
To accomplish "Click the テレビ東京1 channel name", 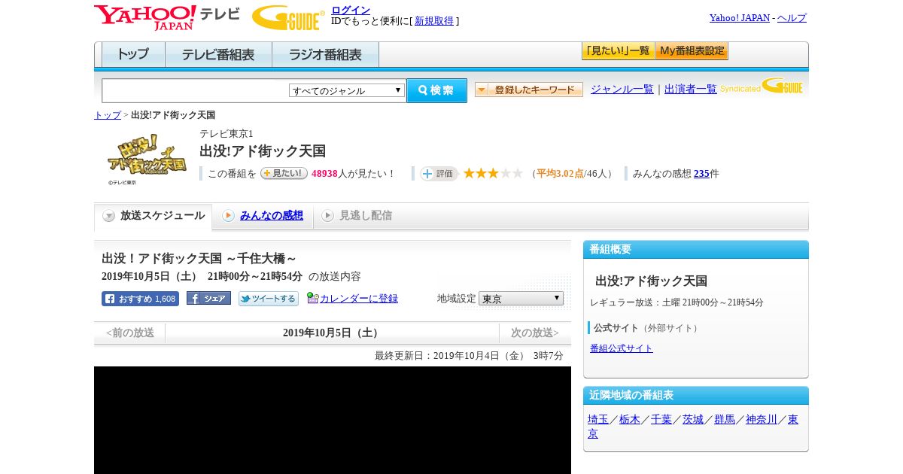I will (227, 134).
